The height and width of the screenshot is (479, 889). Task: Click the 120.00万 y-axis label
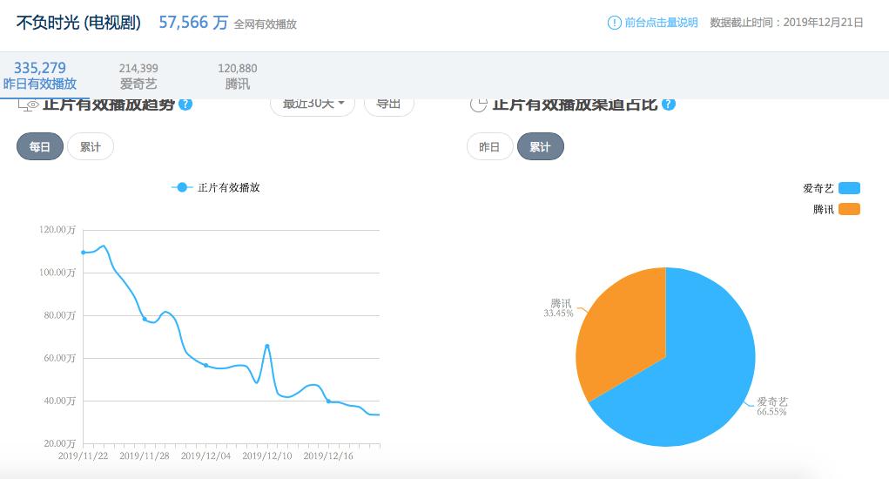tap(57, 230)
